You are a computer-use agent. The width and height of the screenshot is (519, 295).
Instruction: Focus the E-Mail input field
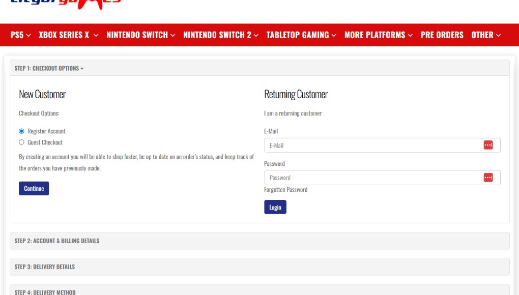tap(382, 145)
